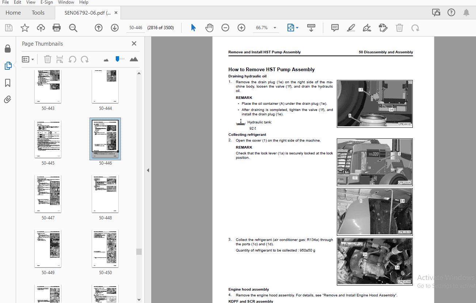This screenshot has height=303, width=476.
Task: Open the Window menu
Action: [x=66, y=2]
